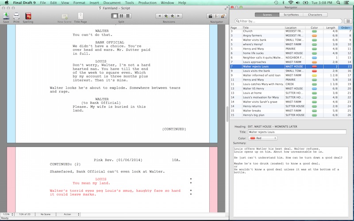Click the New Scene icon
Screen dimensions: 354x221
tap(65, 16)
